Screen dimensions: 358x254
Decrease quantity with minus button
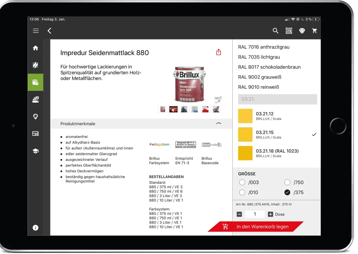(239, 214)
